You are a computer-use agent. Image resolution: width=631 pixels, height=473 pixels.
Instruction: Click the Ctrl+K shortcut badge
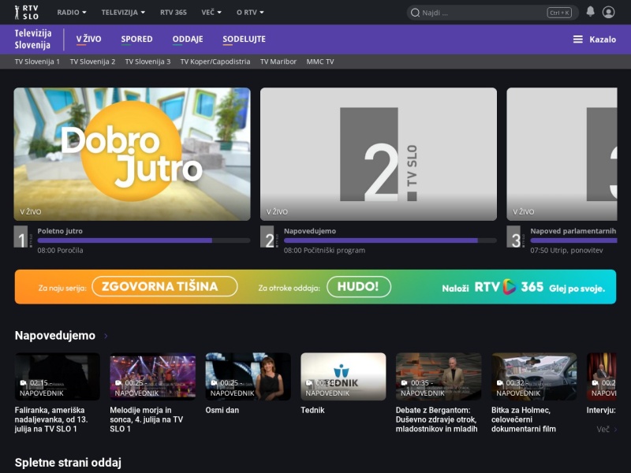click(559, 13)
